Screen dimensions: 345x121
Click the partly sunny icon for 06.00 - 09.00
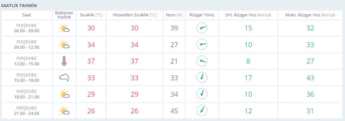[x=64, y=28]
